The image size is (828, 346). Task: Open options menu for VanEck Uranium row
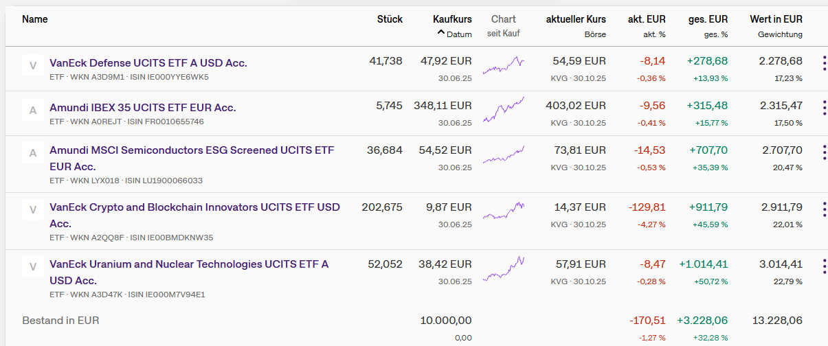click(824, 266)
